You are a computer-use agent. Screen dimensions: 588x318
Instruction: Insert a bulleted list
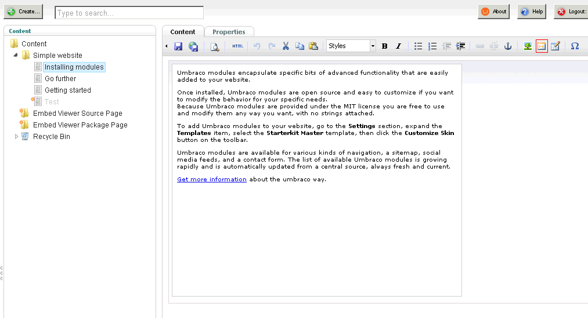click(418, 46)
